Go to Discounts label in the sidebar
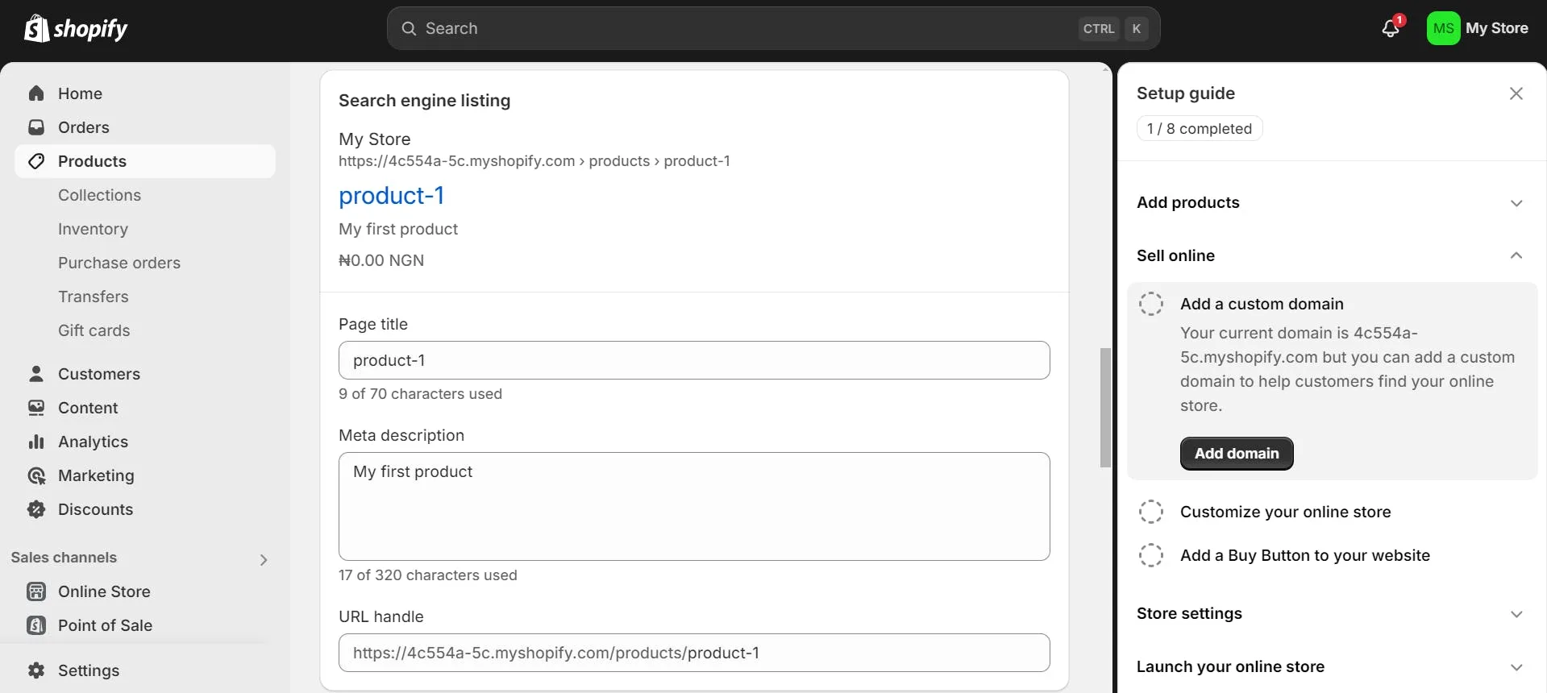The image size is (1547, 693). pyautogui.click(x=95, y=509)
